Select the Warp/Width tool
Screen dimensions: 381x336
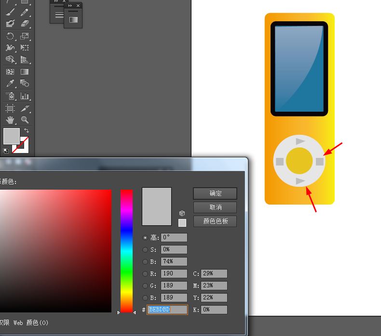[x=10, y=48]
